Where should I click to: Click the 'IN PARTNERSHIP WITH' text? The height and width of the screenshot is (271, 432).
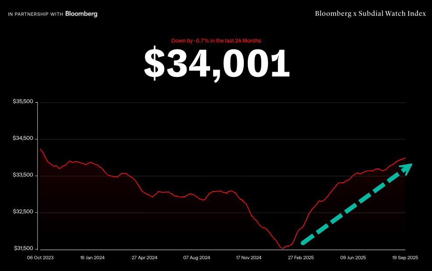coord(35,14)
